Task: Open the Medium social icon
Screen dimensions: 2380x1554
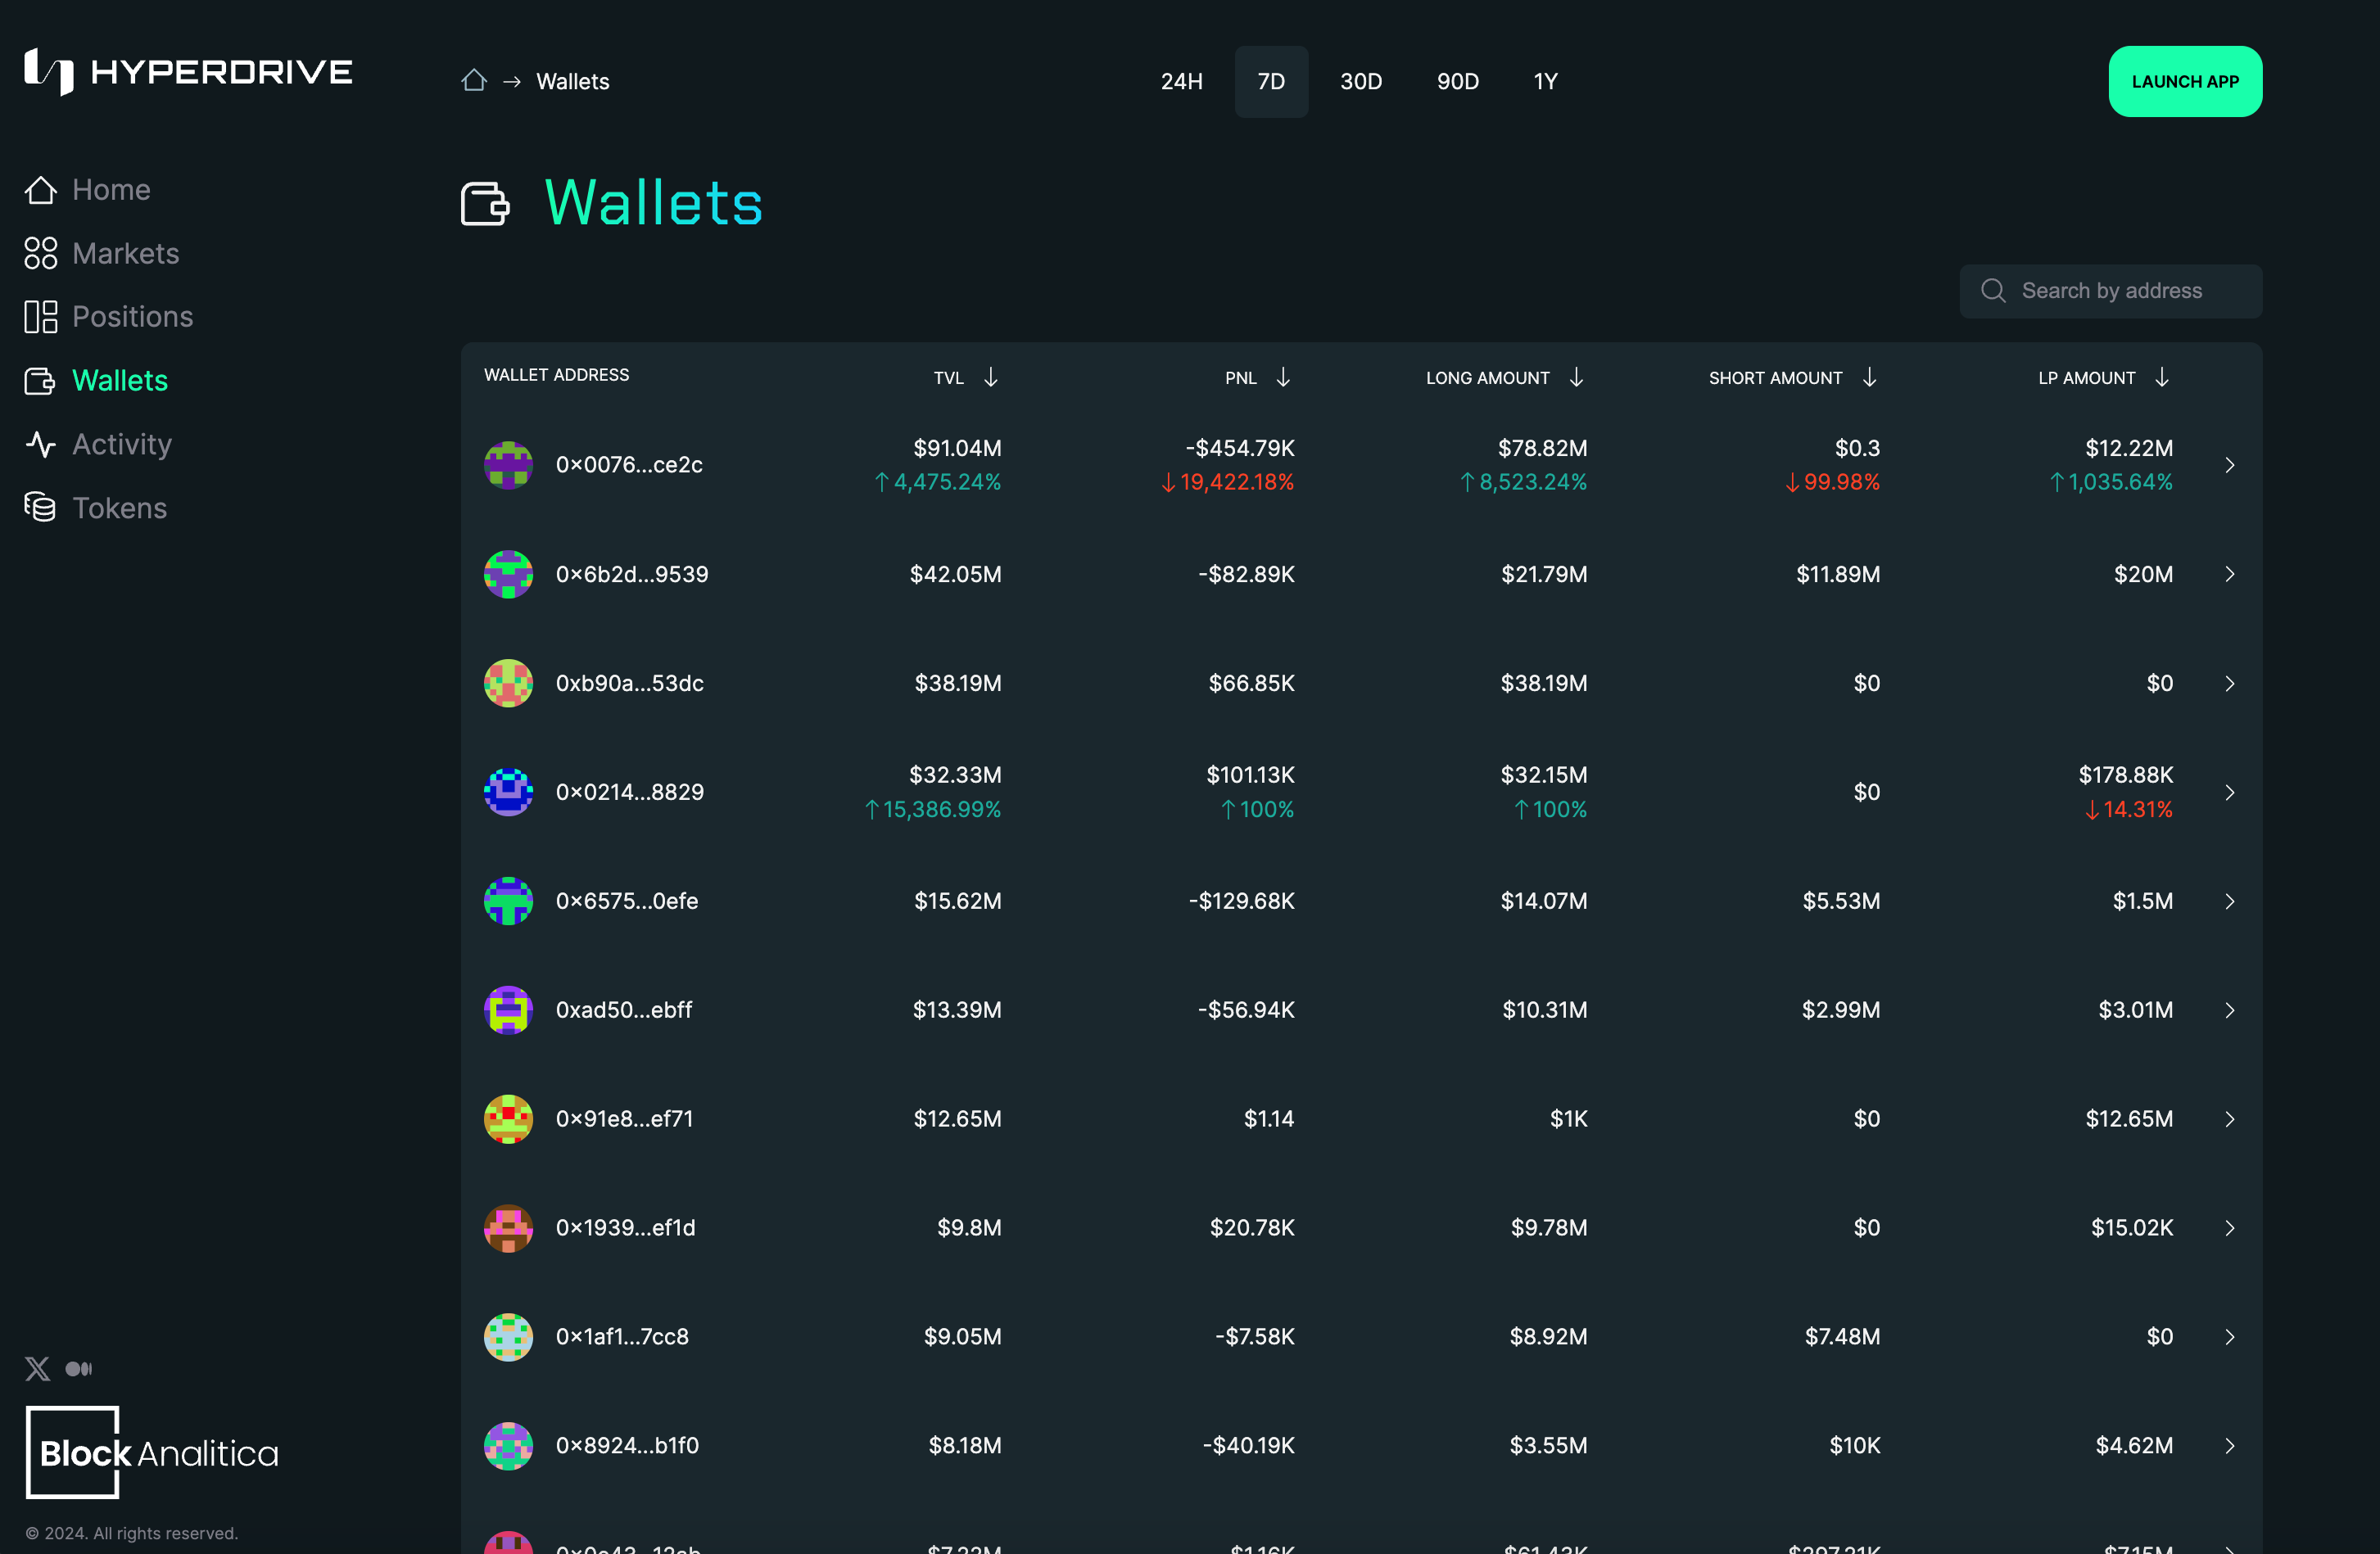Action: (x=79, y=1368)
